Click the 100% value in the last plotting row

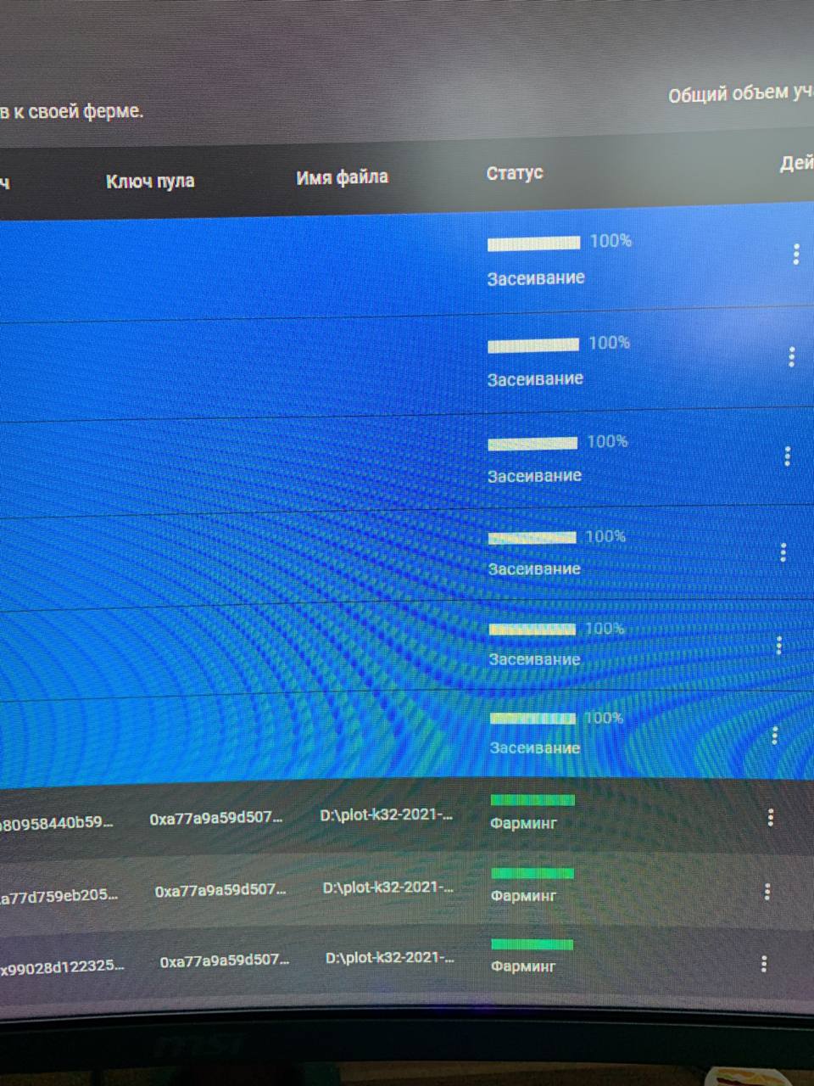tap(603, 718)
